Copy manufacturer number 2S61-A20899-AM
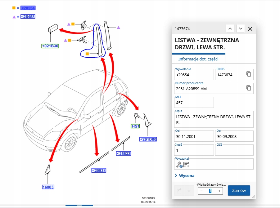This screenshot has width=280, height=208. click(249, 88)
